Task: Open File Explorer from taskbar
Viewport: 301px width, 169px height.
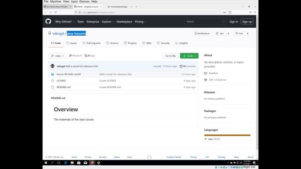Action: tap(72, 163)
